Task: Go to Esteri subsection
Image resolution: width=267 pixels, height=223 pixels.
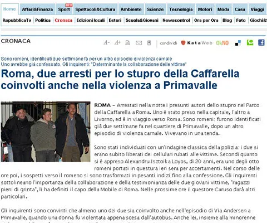Action: 115,20
